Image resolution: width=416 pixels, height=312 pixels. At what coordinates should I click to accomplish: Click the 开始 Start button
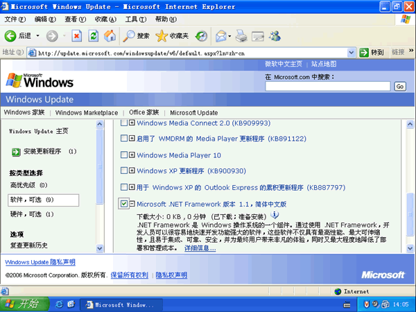click(24, 304)
